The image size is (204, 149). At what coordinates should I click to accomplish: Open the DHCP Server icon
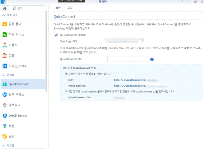[5, 116]
